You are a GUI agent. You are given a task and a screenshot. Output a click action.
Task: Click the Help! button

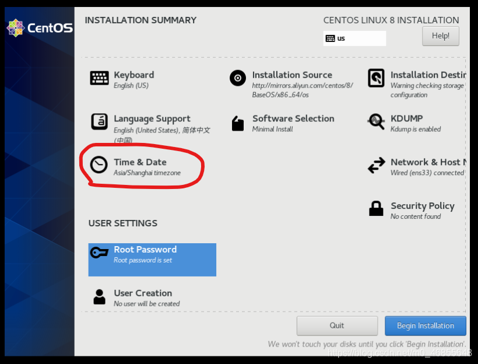tap(441, 36)
